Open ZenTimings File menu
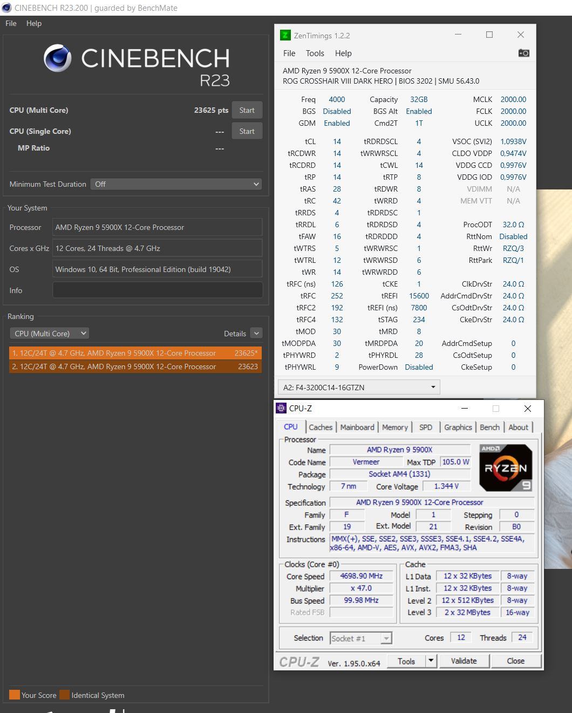 point(289,53)
